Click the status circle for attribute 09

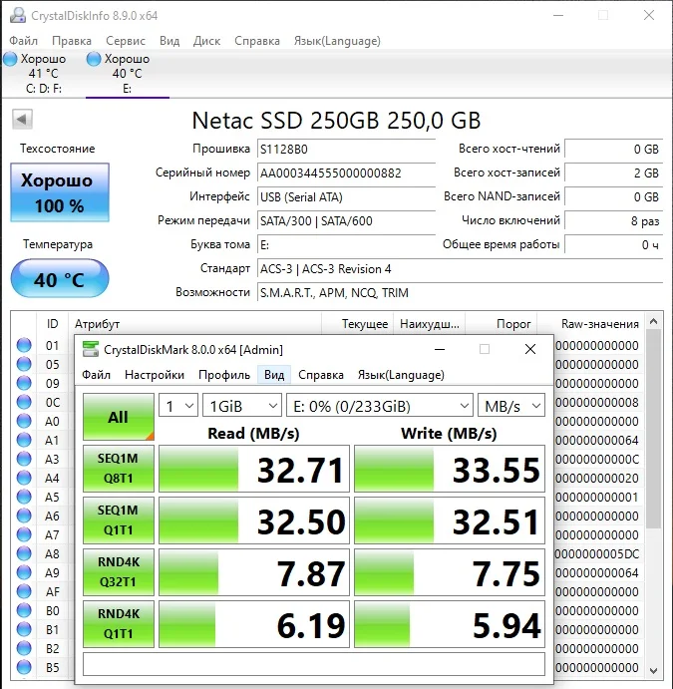tap(24, 383)
